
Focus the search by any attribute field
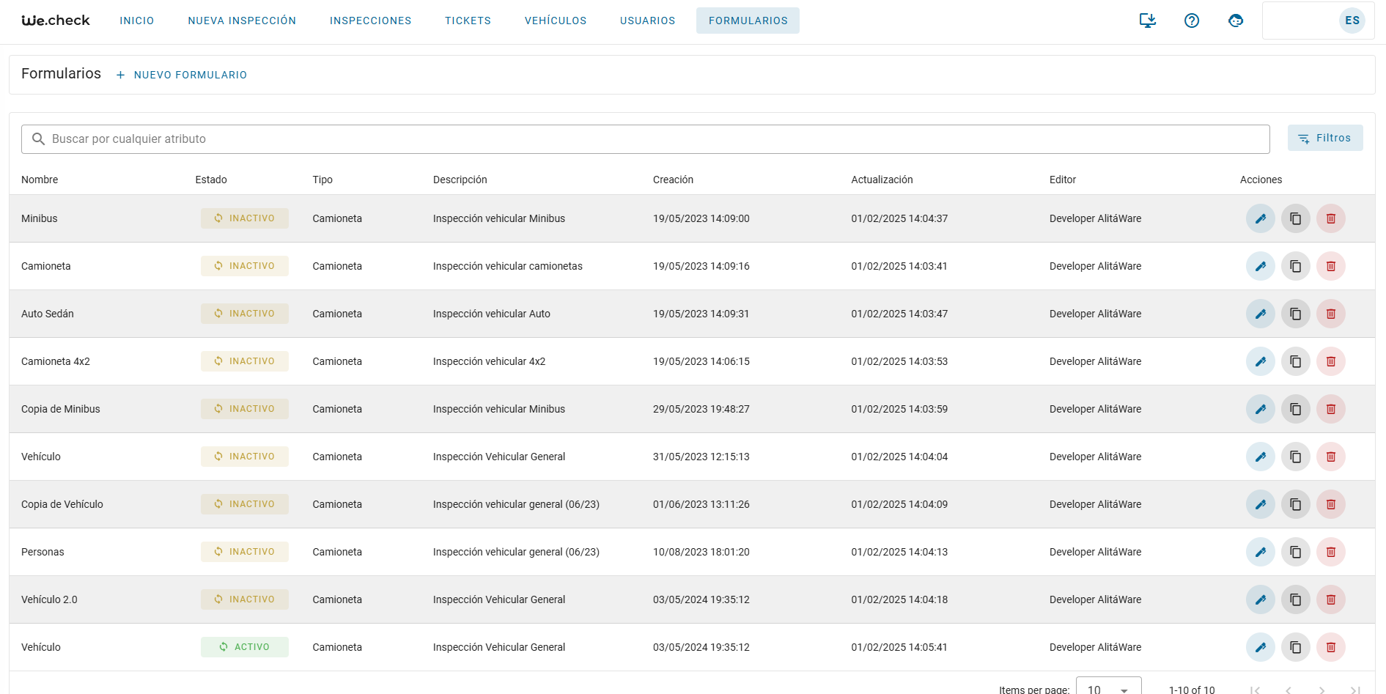point(645,139)
